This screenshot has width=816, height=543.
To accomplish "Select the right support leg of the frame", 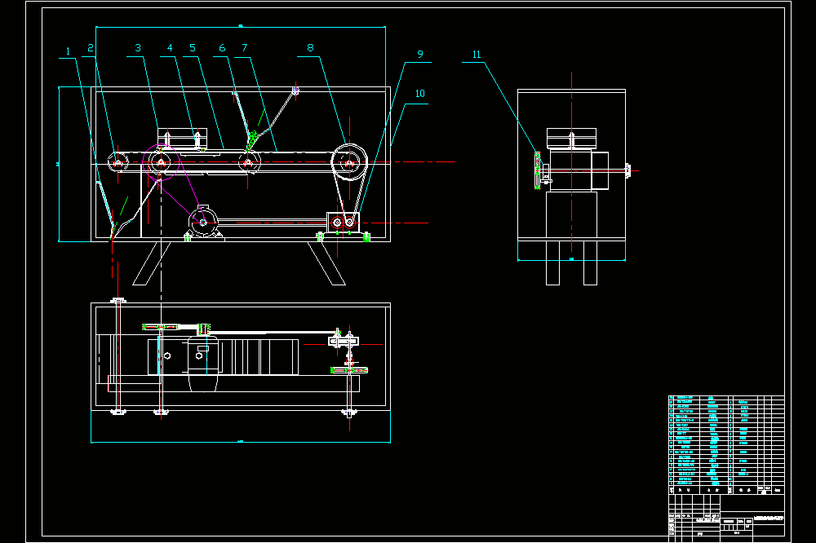I will (326, 263).
